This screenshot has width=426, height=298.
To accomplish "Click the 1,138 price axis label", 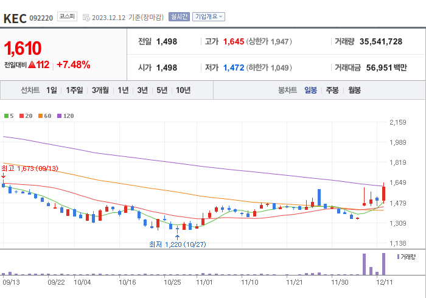I will (398, 243).
